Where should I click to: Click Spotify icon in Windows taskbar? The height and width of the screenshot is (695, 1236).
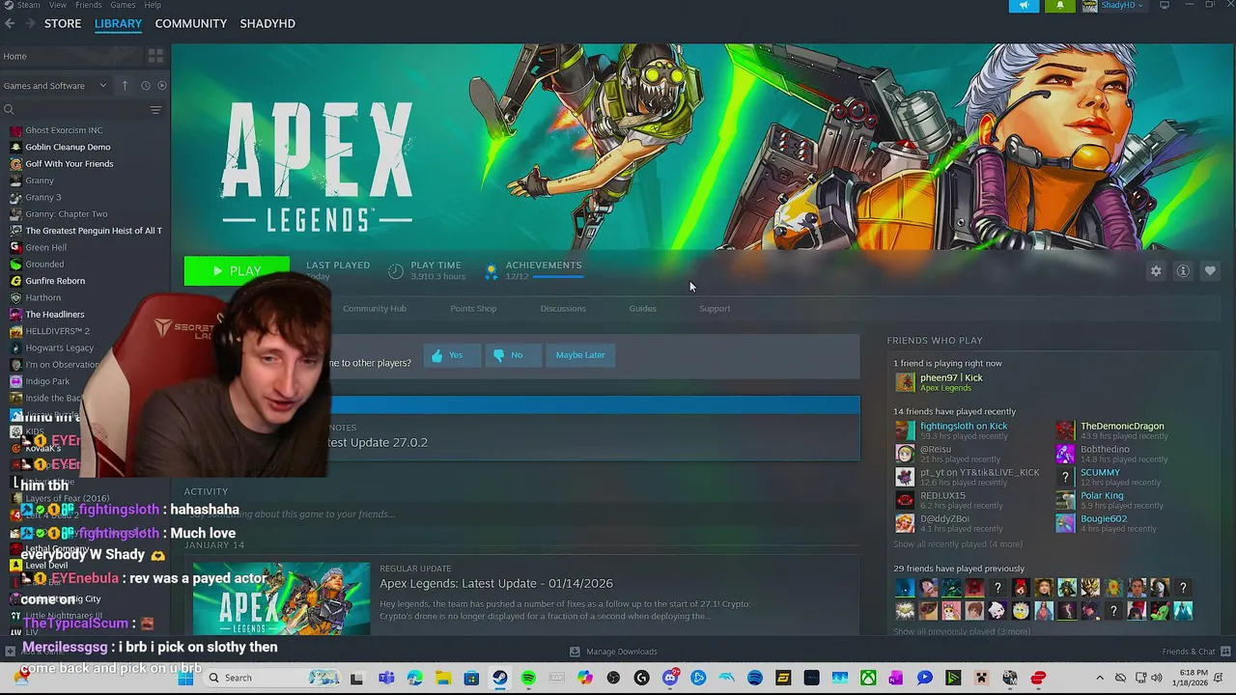528,678
